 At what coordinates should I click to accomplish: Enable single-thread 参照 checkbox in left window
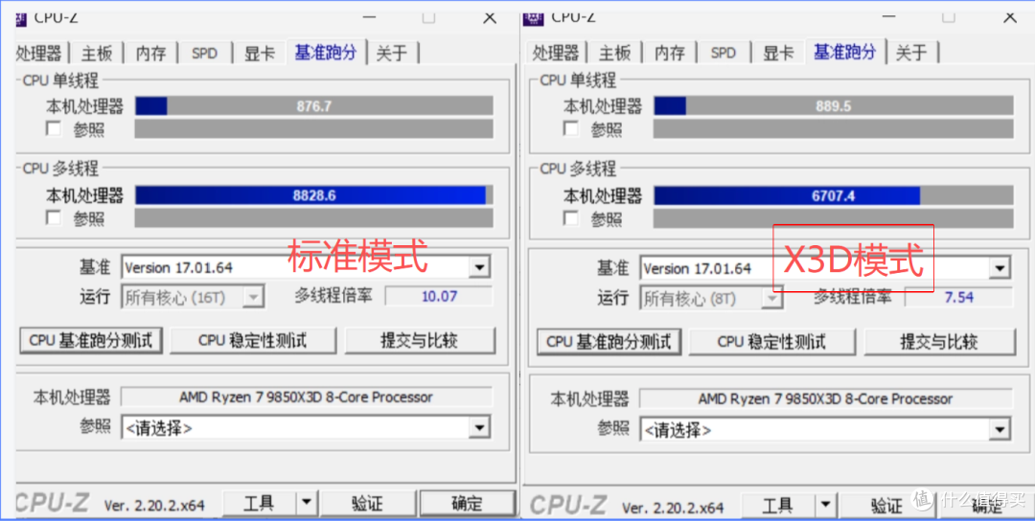(54, 128)
